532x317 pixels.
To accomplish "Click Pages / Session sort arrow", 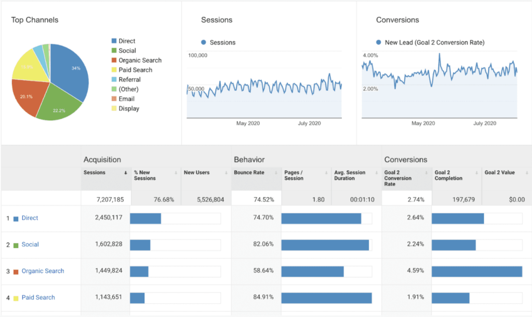I will pyautogui.click(x=327, y=173).
